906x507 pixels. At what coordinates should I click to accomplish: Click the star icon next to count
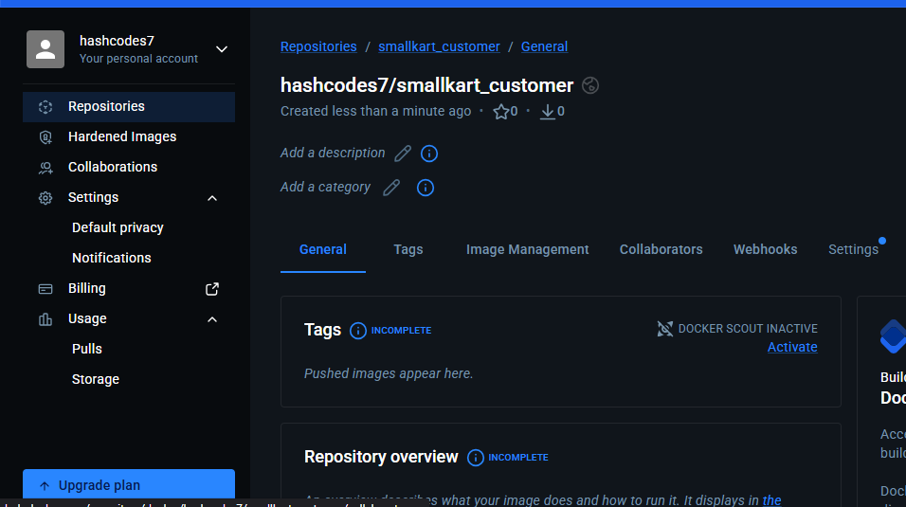click(500, 112)
